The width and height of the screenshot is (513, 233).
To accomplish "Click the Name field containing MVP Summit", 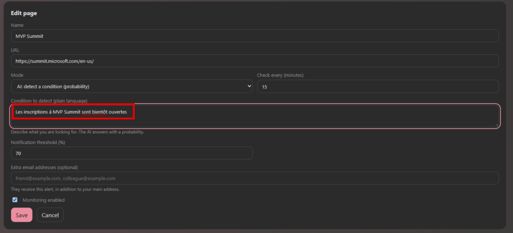I will [254, 36].
